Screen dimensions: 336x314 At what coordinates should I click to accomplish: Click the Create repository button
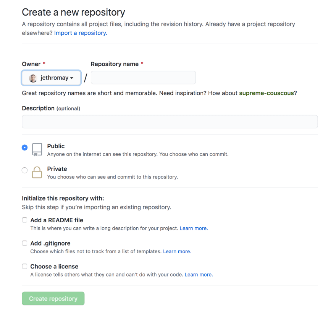click(x=53, y=298)
